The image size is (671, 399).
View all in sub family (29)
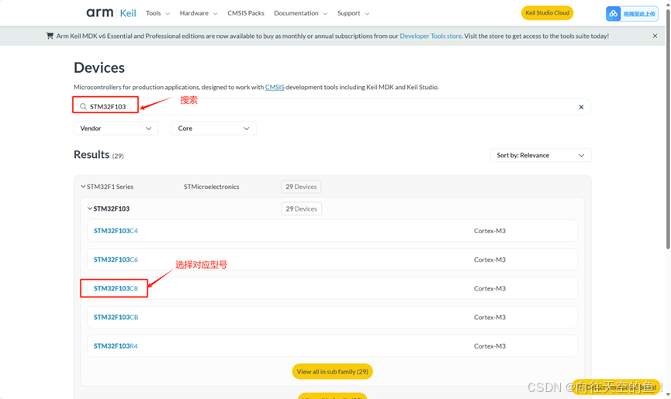[333, 372]
